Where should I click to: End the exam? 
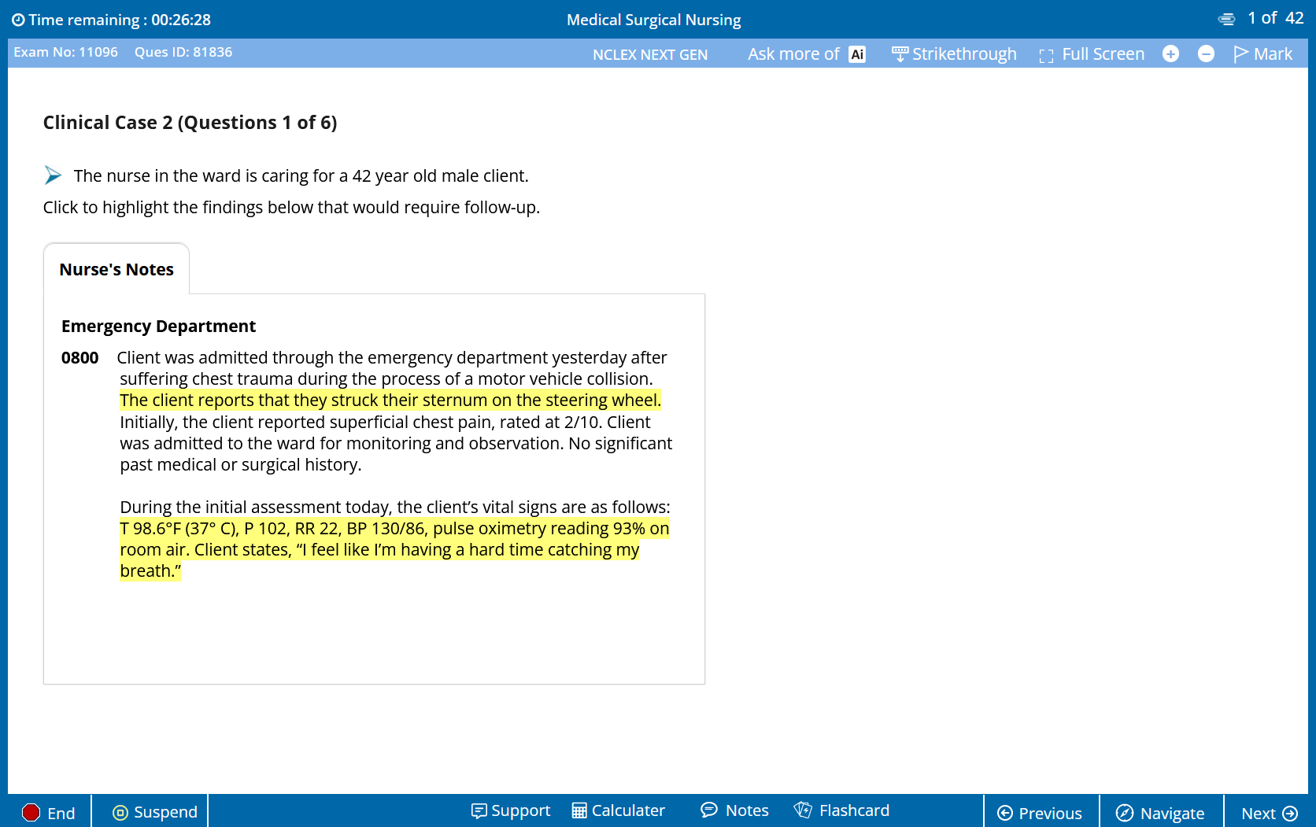click(48, 813)
